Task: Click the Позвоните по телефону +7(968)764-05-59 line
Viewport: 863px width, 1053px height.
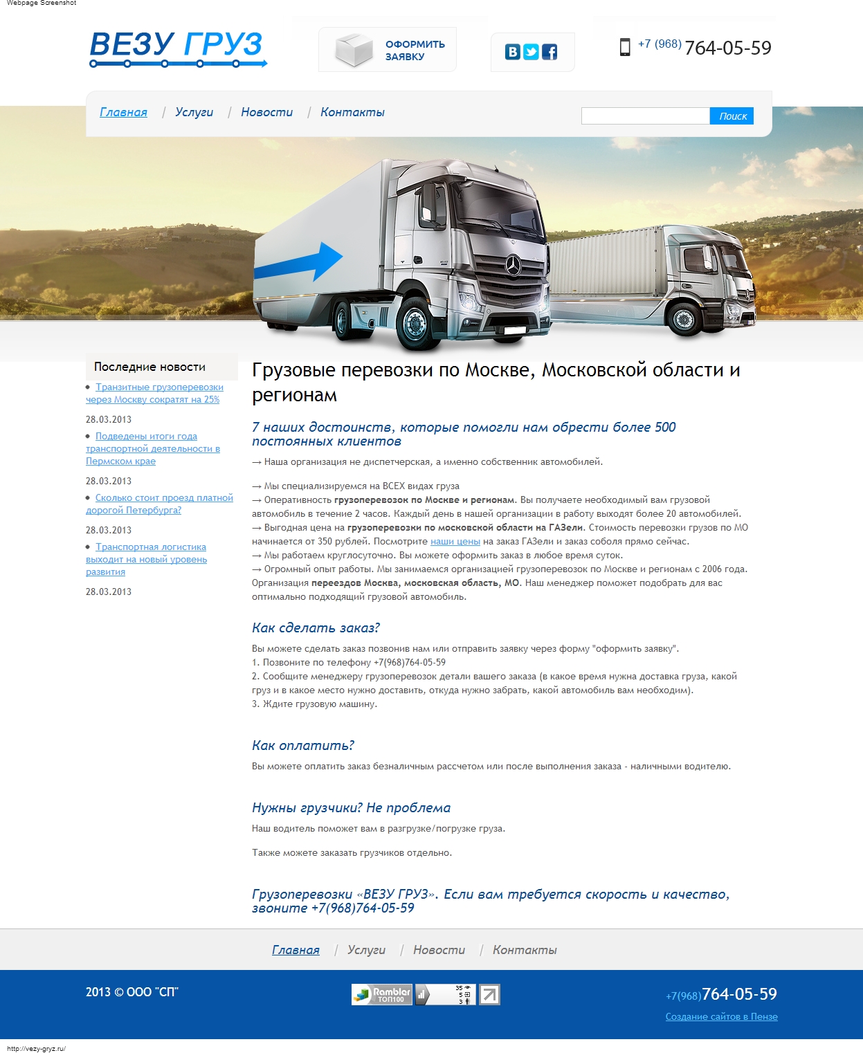Action: click(x=349, y=663)
